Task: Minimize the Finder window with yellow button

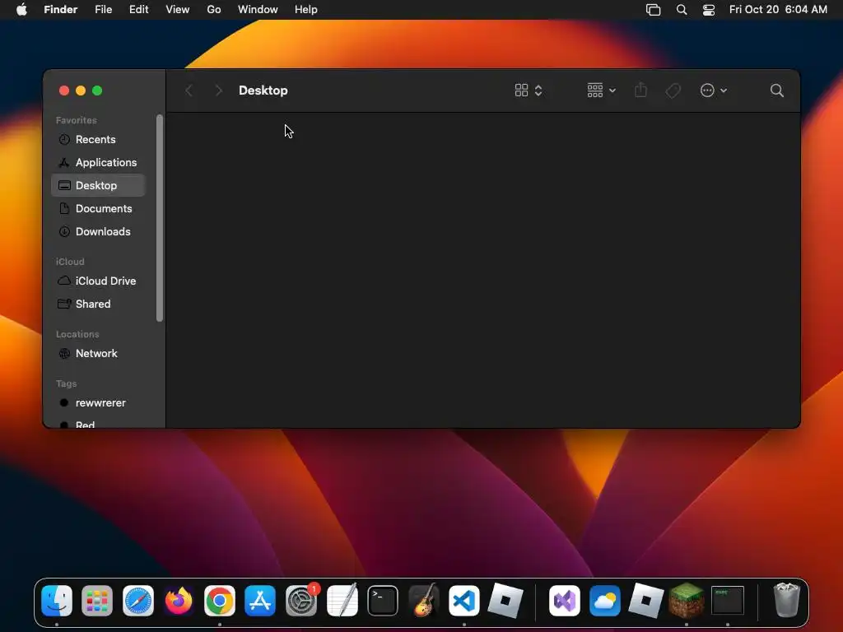Action: [x=81, y=91]
